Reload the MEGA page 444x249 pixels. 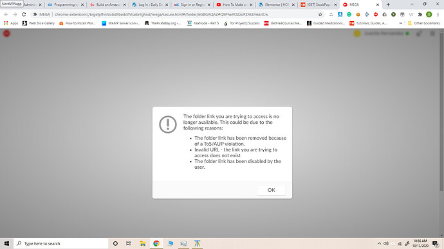[24, 14]
